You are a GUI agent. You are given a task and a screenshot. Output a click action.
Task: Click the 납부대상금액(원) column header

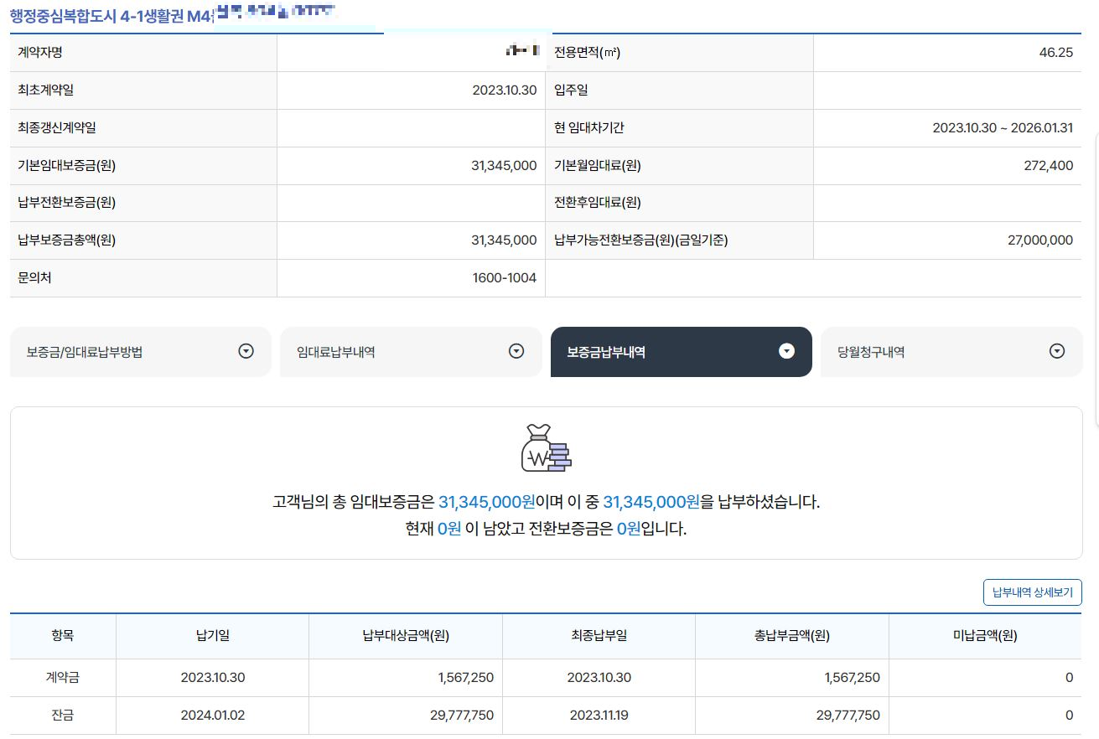[x=406, y=636]
